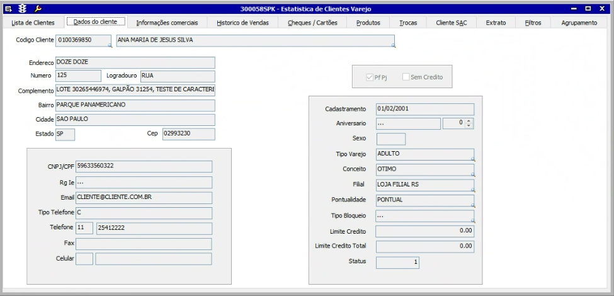Click the Complemento field
The height and width of the screenshot is (296, 614).
click(135, 90)
